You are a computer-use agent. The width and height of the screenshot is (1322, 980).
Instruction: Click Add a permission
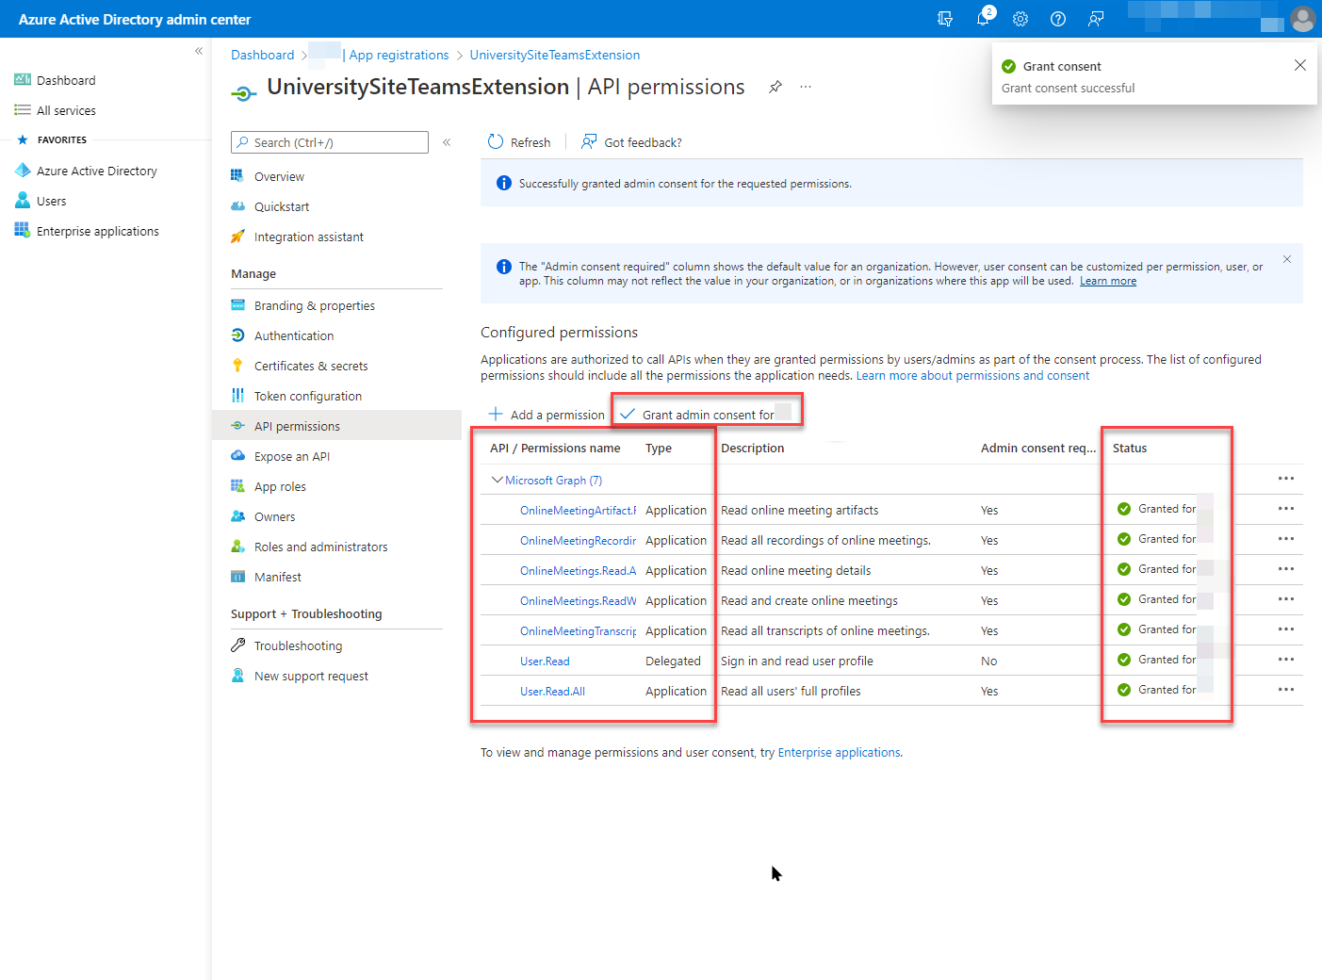[547, 415]
